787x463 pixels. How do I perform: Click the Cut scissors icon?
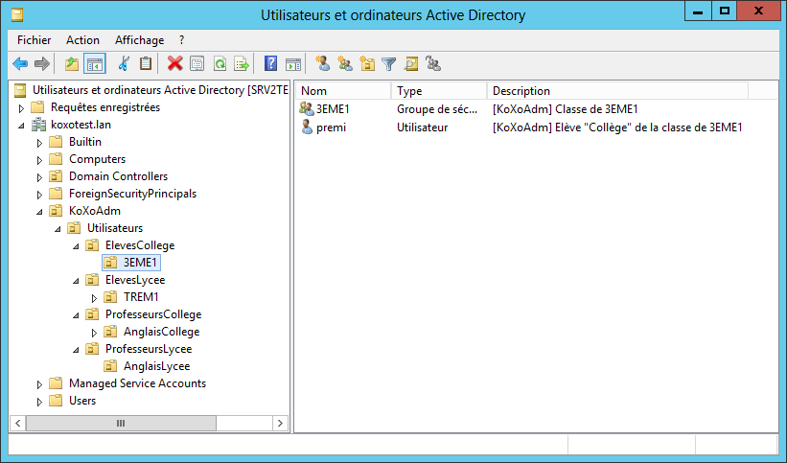click(x=124, y=64)
